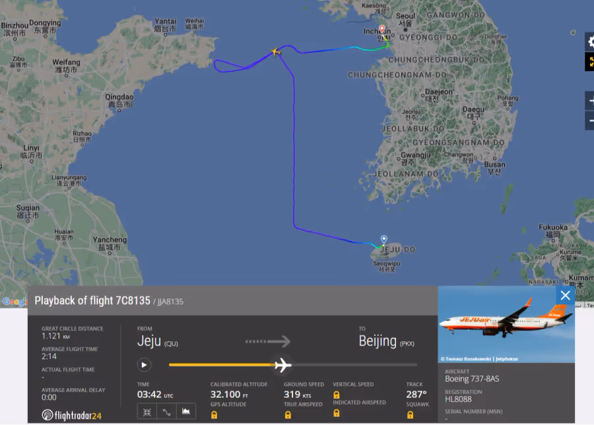Toggle fullscreen map view button

tap(590, 62)
